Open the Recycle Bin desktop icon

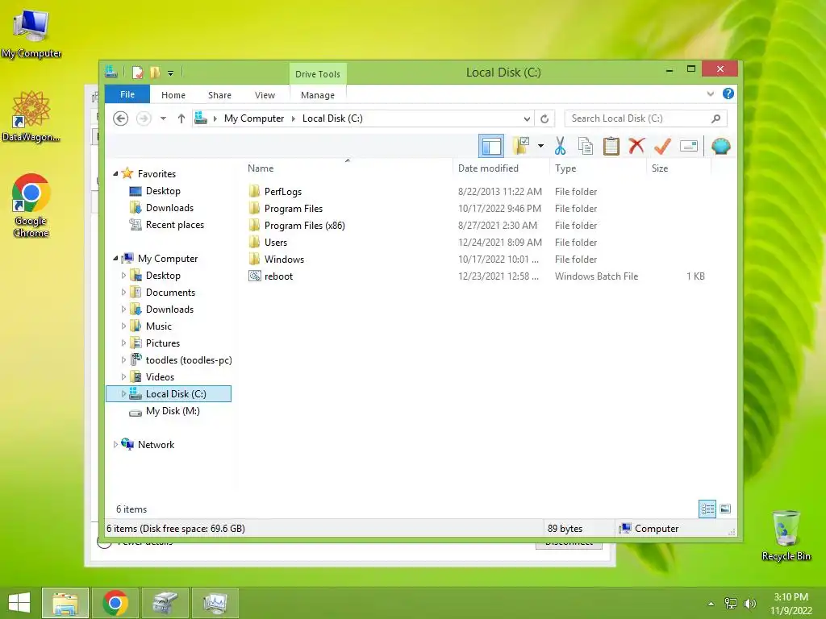coord(786,535)
